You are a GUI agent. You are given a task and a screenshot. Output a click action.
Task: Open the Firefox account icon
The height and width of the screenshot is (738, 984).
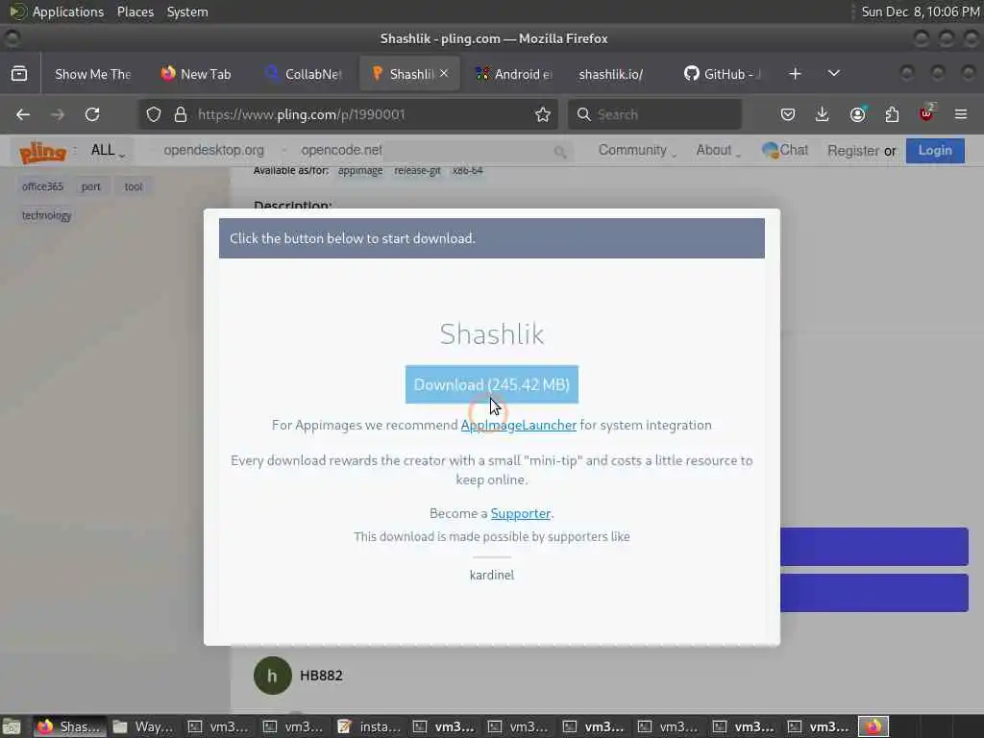click(857, 114)
